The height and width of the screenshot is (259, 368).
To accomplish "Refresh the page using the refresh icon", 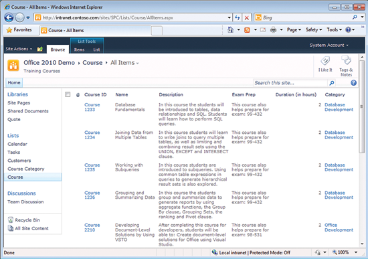I will (238, 17).
